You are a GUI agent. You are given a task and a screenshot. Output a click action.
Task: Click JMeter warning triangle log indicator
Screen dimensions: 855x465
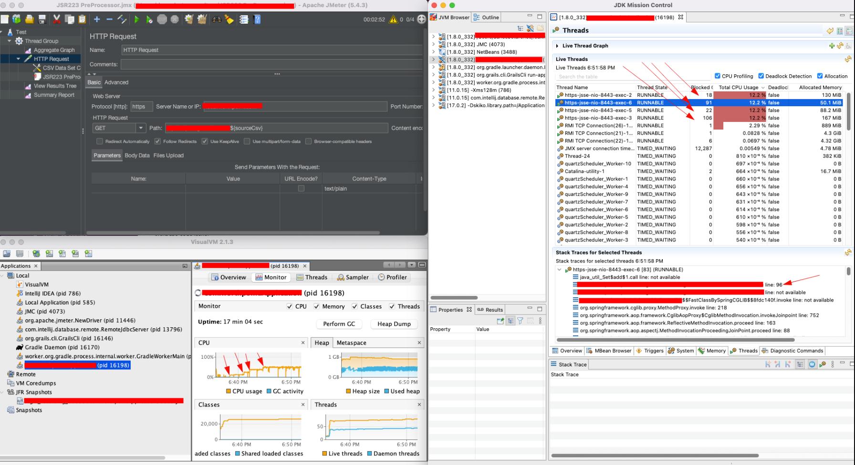[393, 20]
